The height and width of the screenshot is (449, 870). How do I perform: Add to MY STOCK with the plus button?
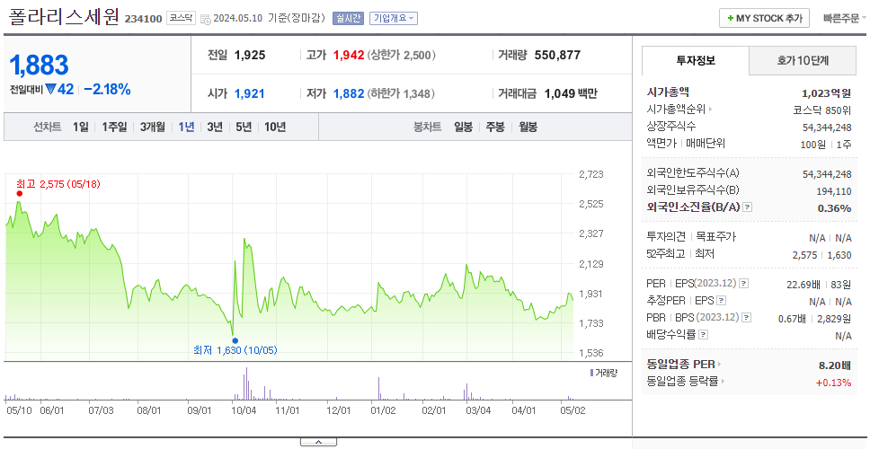[x=764, y=18]
